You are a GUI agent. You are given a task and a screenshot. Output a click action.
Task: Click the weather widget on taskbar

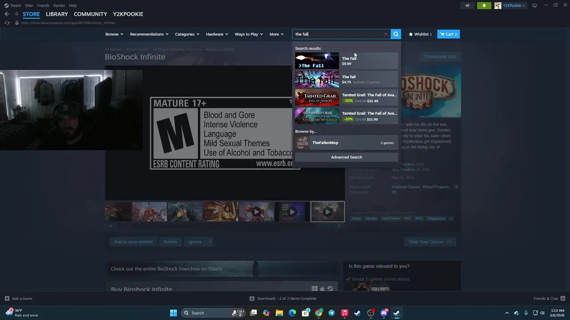coord(21,313)
